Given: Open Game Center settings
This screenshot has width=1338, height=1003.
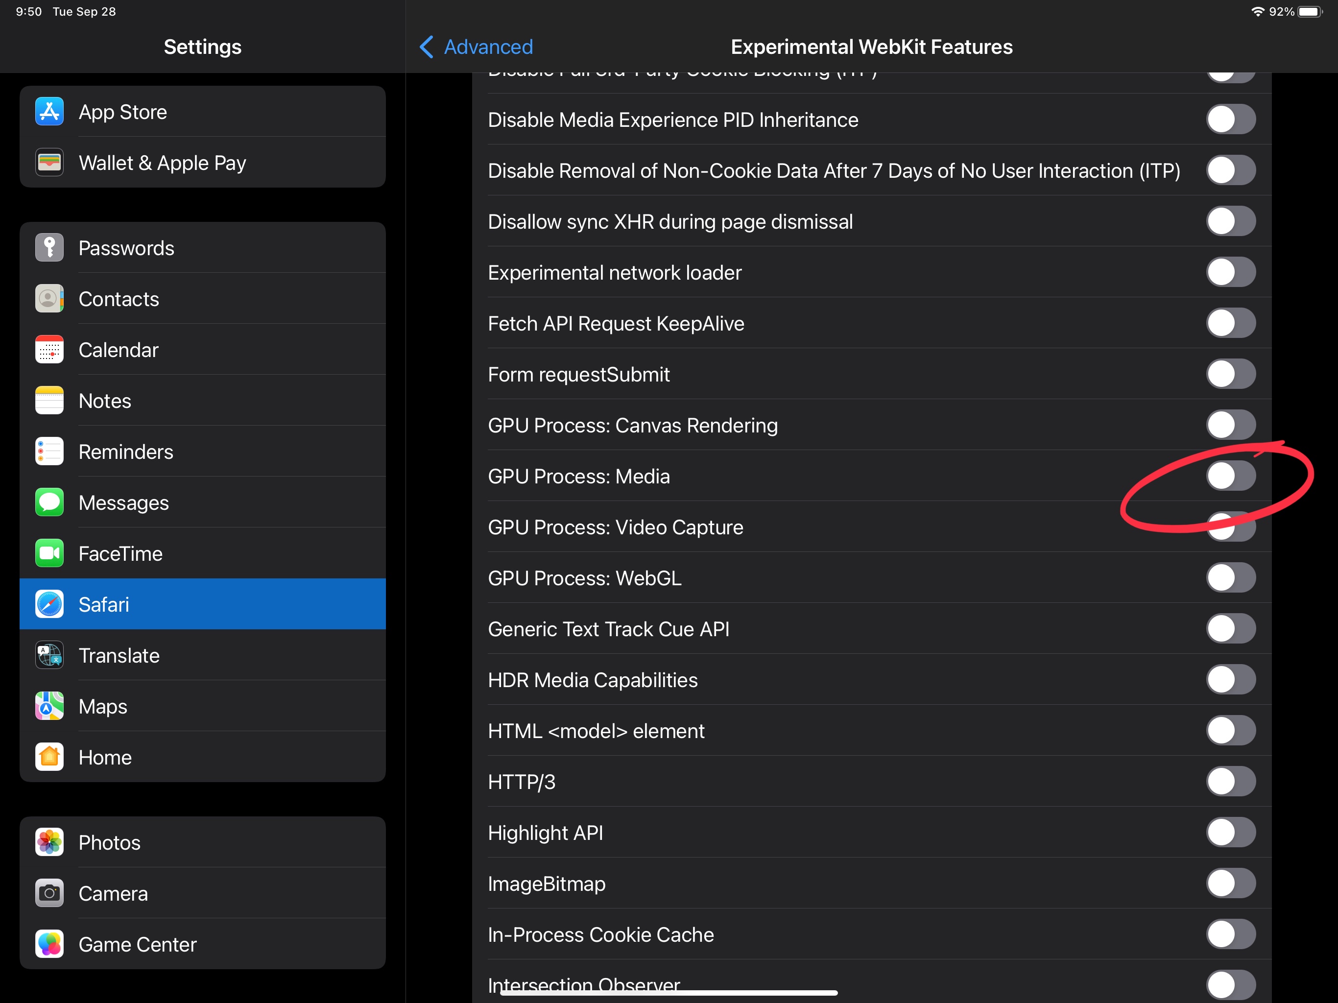Looking at the screenshot, I should (203, 944).
